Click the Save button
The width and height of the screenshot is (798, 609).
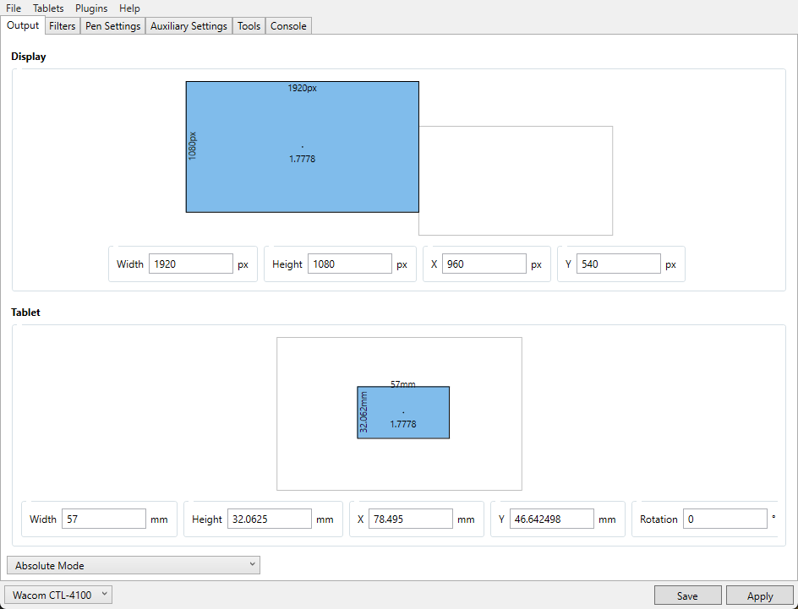pos(687,595)
